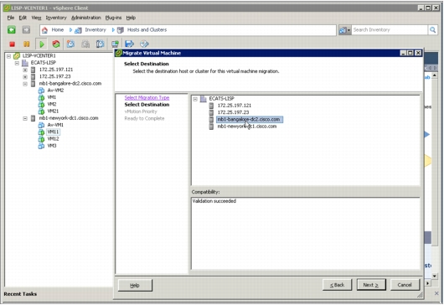Close the Recent Tasks panel
444x305 pixels.
pos(436,293)
